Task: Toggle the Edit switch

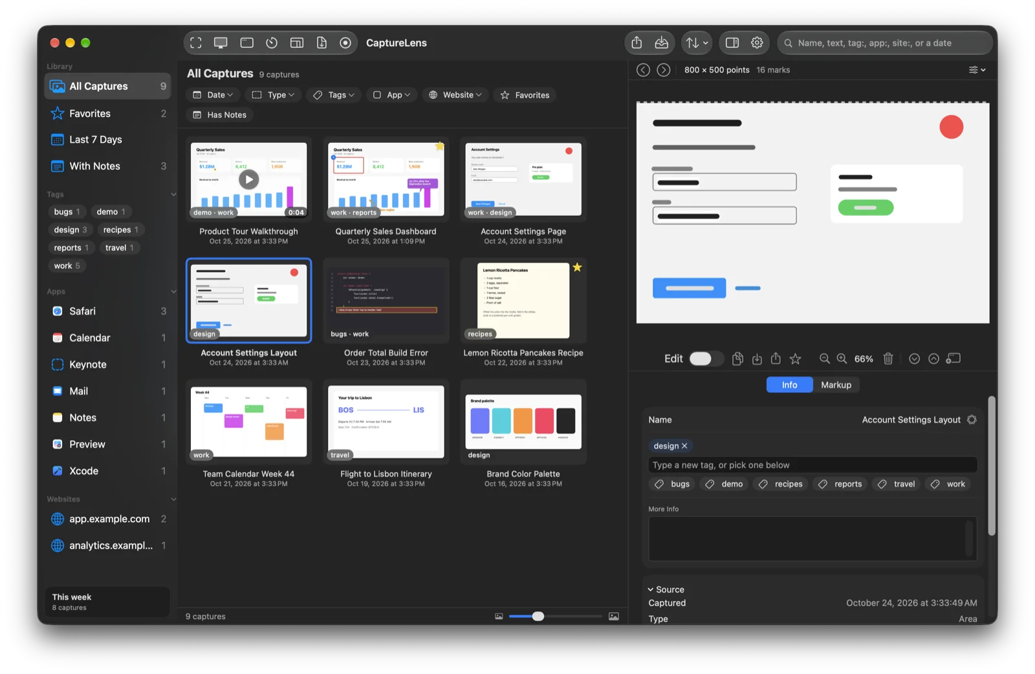Action: tap(706, 359)
